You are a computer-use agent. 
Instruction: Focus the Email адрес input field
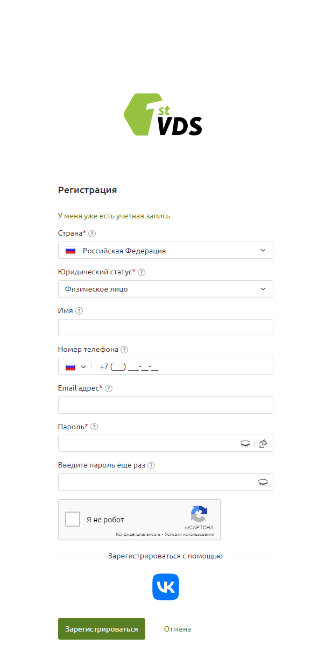point(166,406)
